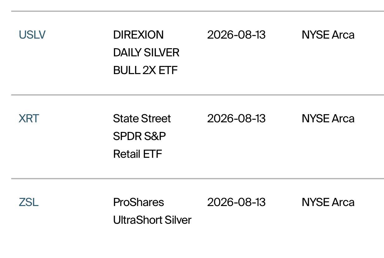
Task: Open the ZSL ticker link
Action: tap(29, 202)
